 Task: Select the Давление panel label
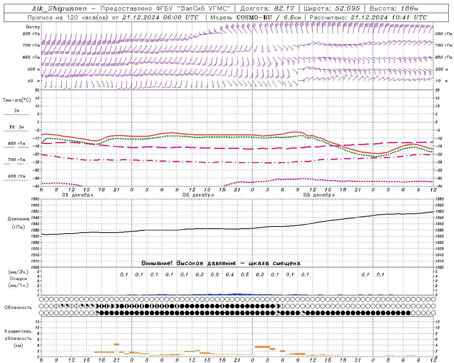[x=18, y=219]
